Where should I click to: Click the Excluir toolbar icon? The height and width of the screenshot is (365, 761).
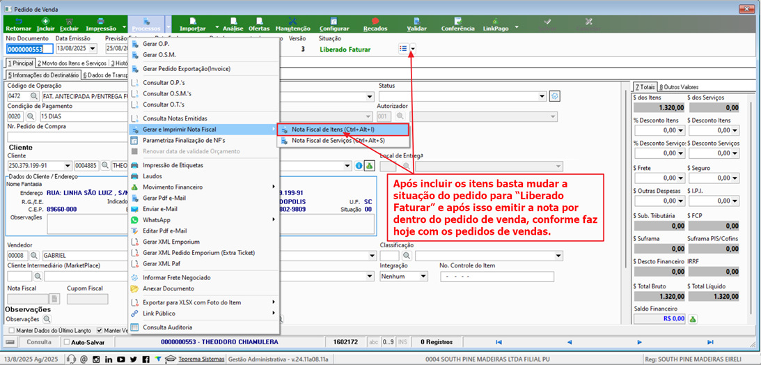point(68,25)
